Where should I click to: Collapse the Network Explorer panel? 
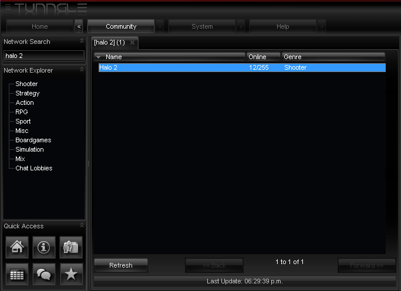point(82,69)
